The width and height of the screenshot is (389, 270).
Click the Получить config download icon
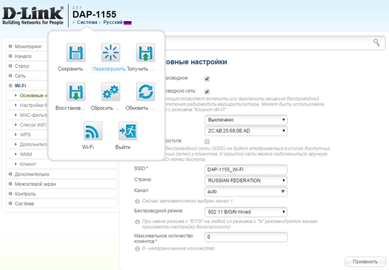[145, 52]
